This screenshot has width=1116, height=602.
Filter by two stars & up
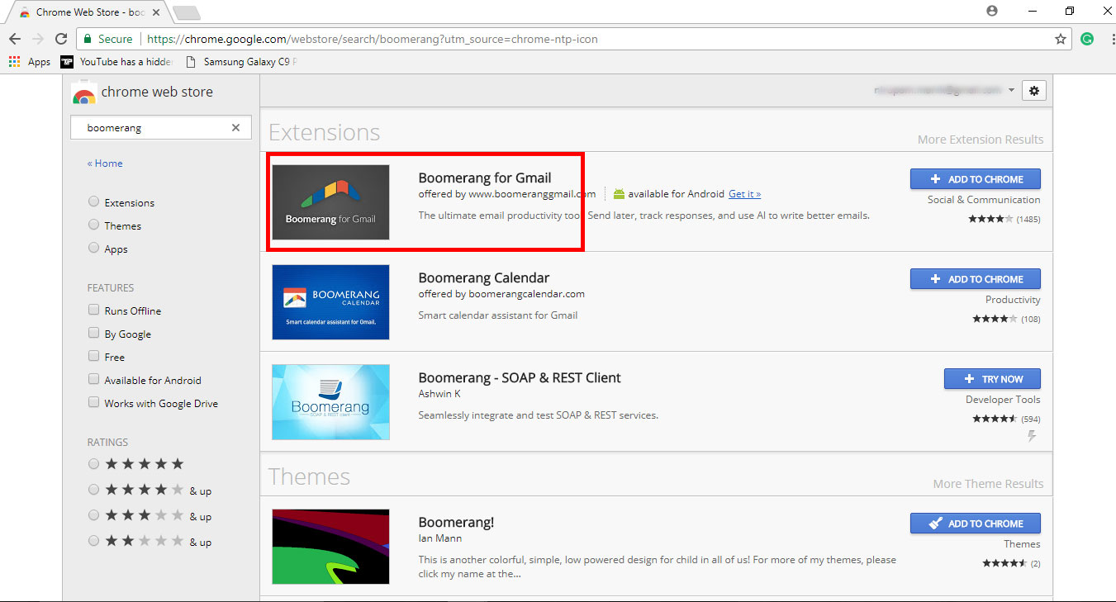pos(93,541)
